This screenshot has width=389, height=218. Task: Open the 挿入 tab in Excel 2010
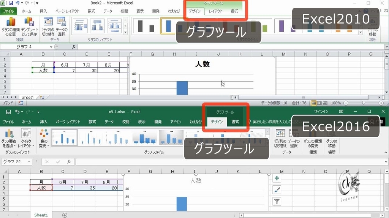coord(43,11)
